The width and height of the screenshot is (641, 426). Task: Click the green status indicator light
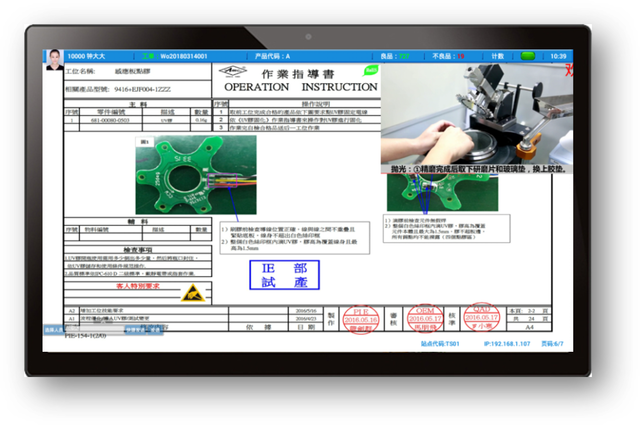coord(528,56)
